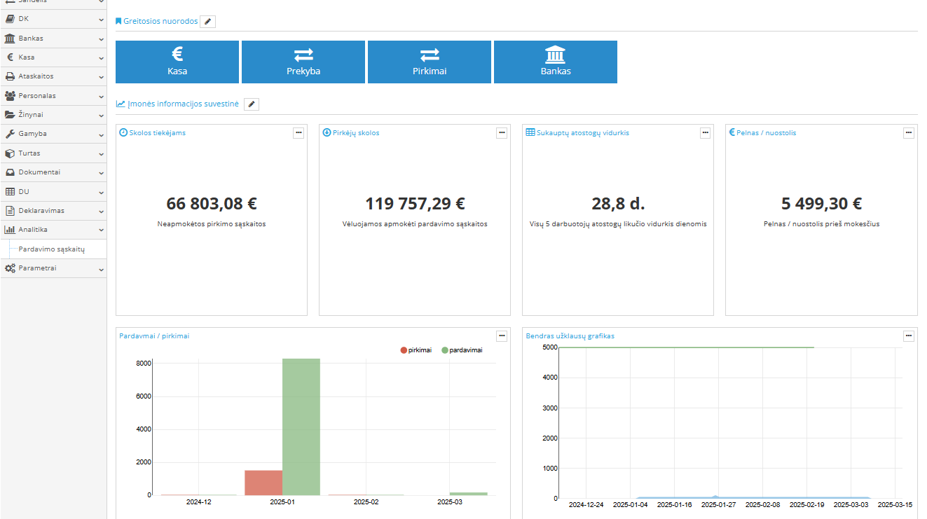The image size is (927, 519).
Task: Open the Prekyba quick link tile
Action: click(303, 62)
